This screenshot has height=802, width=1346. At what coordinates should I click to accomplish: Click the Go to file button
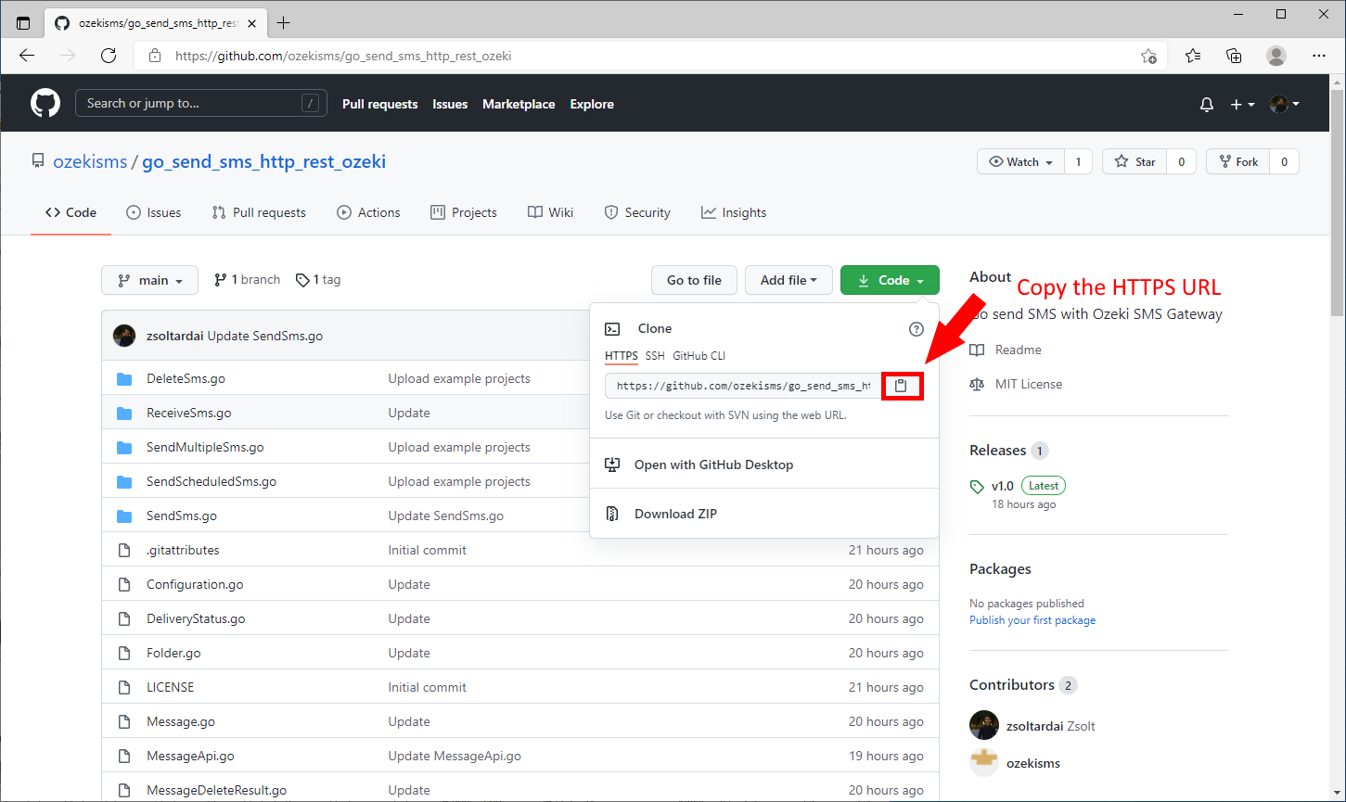click(x=694, y=279)
